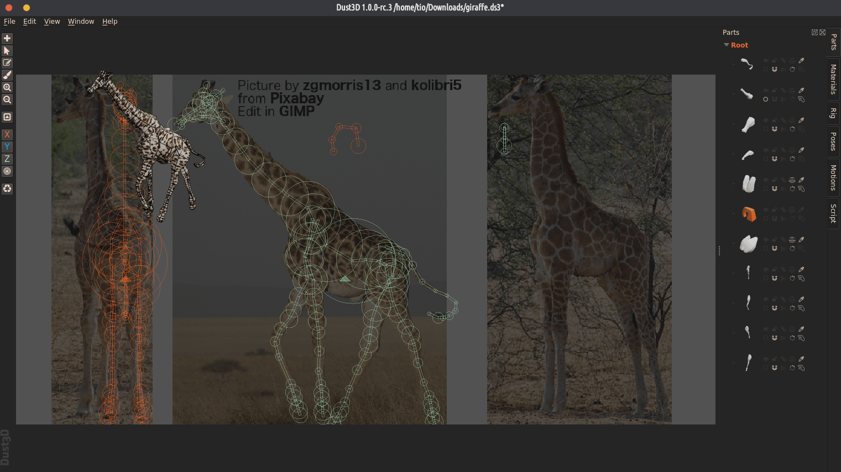
Task: Open the View menu
Action: tap(52, 21)
